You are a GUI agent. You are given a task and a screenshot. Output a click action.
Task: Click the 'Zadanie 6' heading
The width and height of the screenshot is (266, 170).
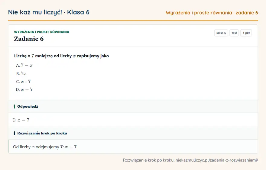[x=29, y=39]
